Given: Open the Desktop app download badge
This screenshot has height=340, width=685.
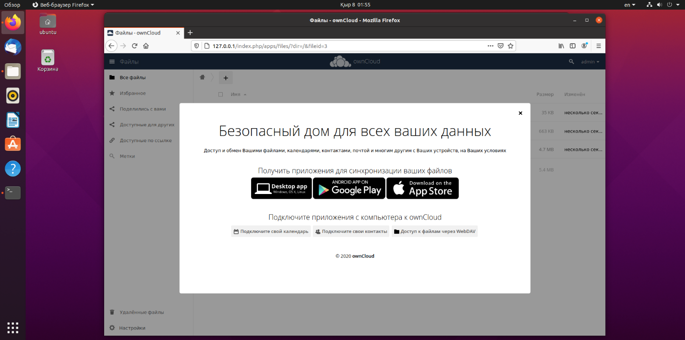Looking at the screenshot, I should [281, 188].
